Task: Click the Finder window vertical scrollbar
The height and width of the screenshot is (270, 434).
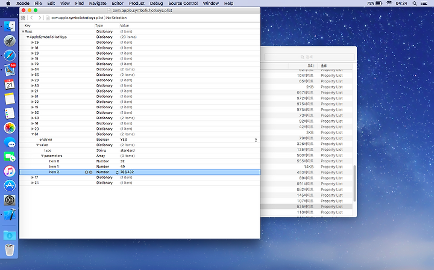Action: [354, 183]
